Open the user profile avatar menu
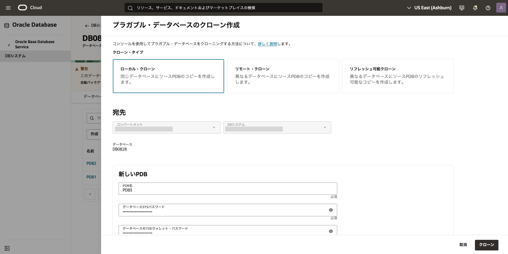Image resolution: width=508 pixels, height=254 pixels. [x=501, y=8]
